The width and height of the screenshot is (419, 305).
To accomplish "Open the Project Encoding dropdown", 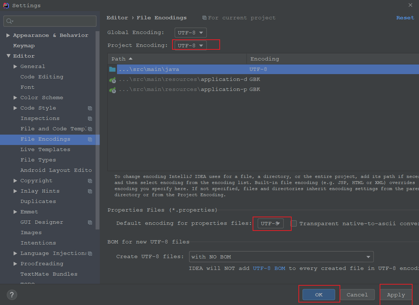I will pos(190,45).
